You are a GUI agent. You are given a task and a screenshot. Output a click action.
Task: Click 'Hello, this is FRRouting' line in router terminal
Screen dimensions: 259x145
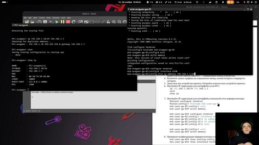coord(152,39)
